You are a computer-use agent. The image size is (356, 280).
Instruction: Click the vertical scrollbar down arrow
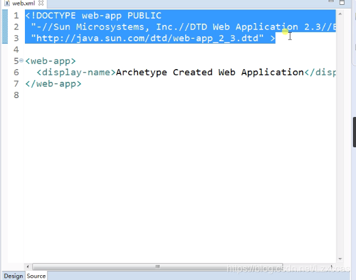340,259
